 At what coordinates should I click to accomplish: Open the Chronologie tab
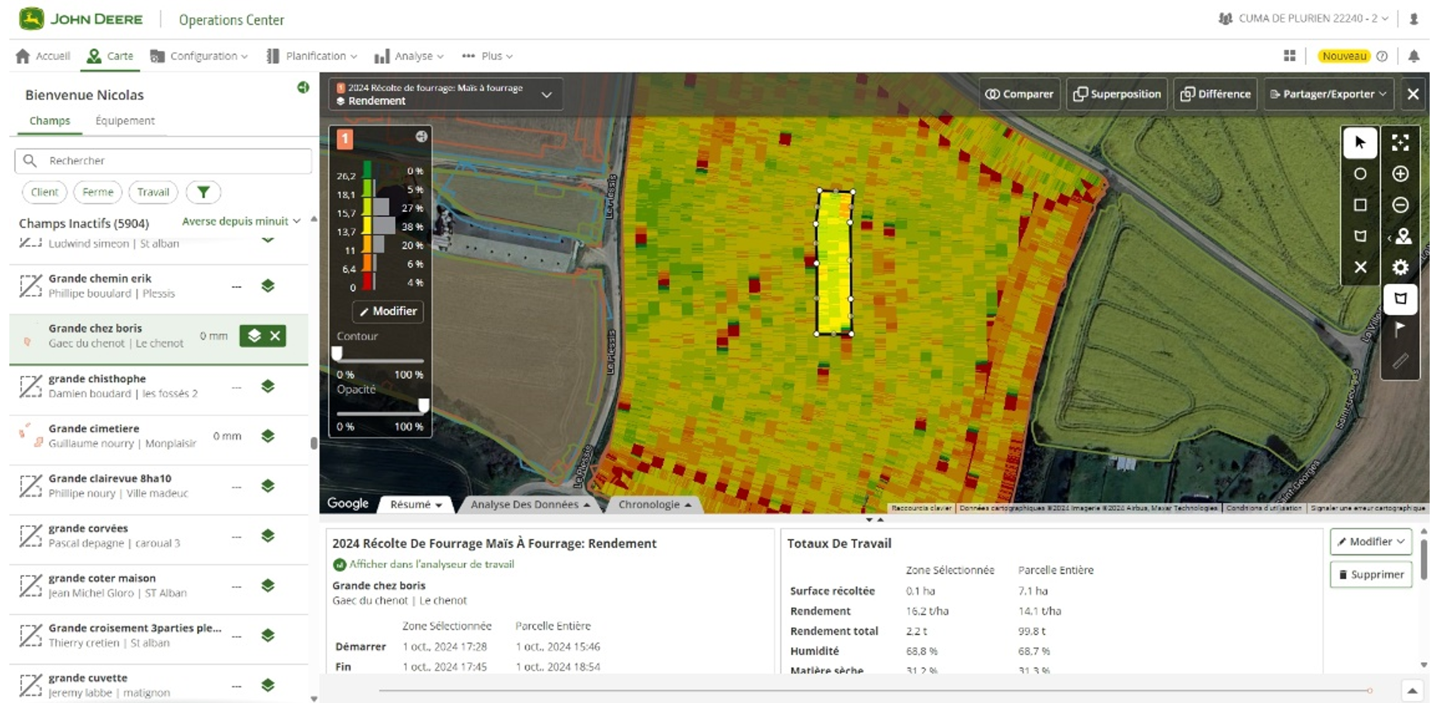655,504
